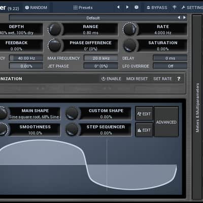Toggle BYPASS
Image resolution: width=203 pixels, height=203 pixels.
(x=157, y=8)
